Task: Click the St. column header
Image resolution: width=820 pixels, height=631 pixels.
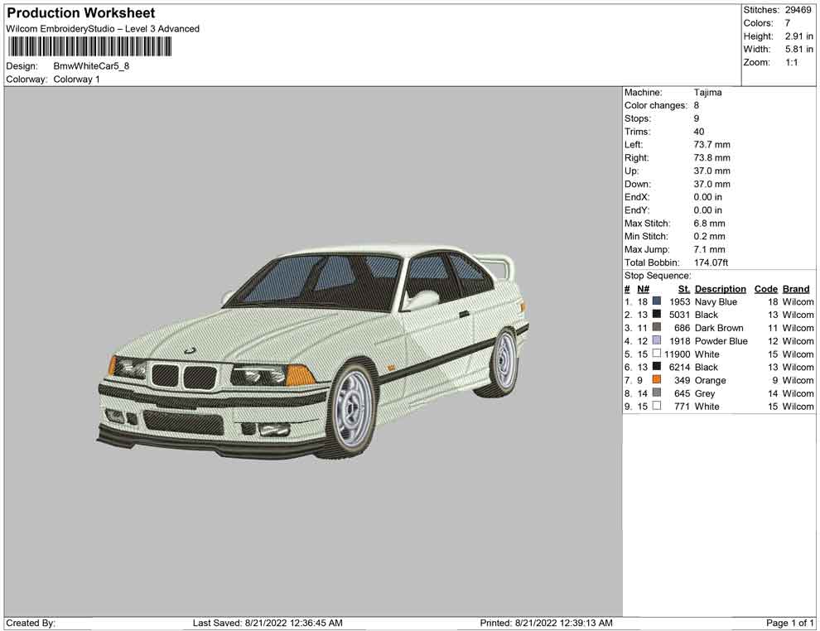Action: click(683, 289)
